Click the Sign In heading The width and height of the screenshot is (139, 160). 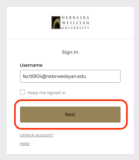(x=70, y=52)
